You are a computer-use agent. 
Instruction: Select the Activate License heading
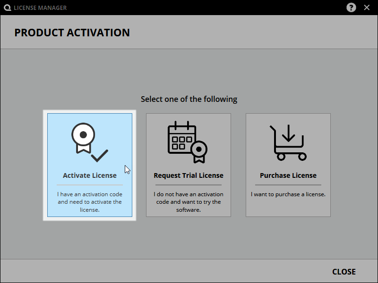click(90, 175)
